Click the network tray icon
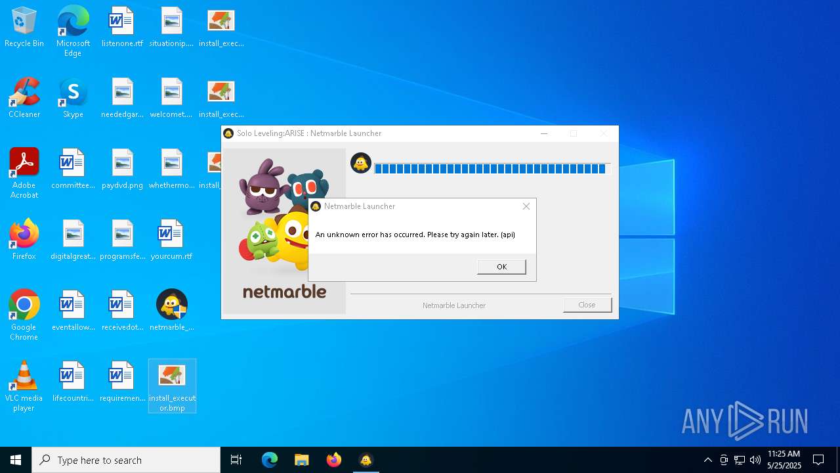The image size is (840, 473). (740, 460)
